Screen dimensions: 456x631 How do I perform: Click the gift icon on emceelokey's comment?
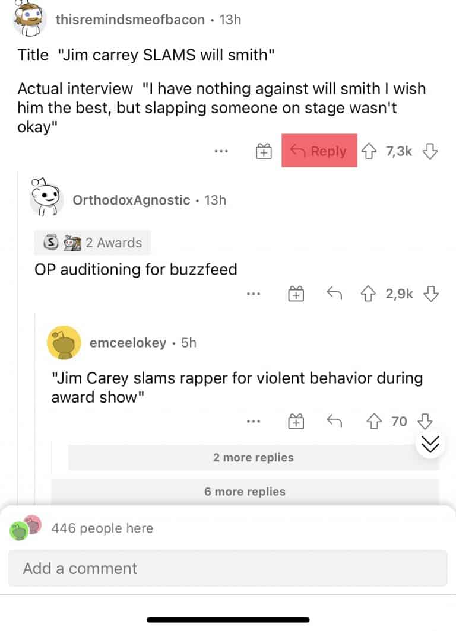(296, 422)
